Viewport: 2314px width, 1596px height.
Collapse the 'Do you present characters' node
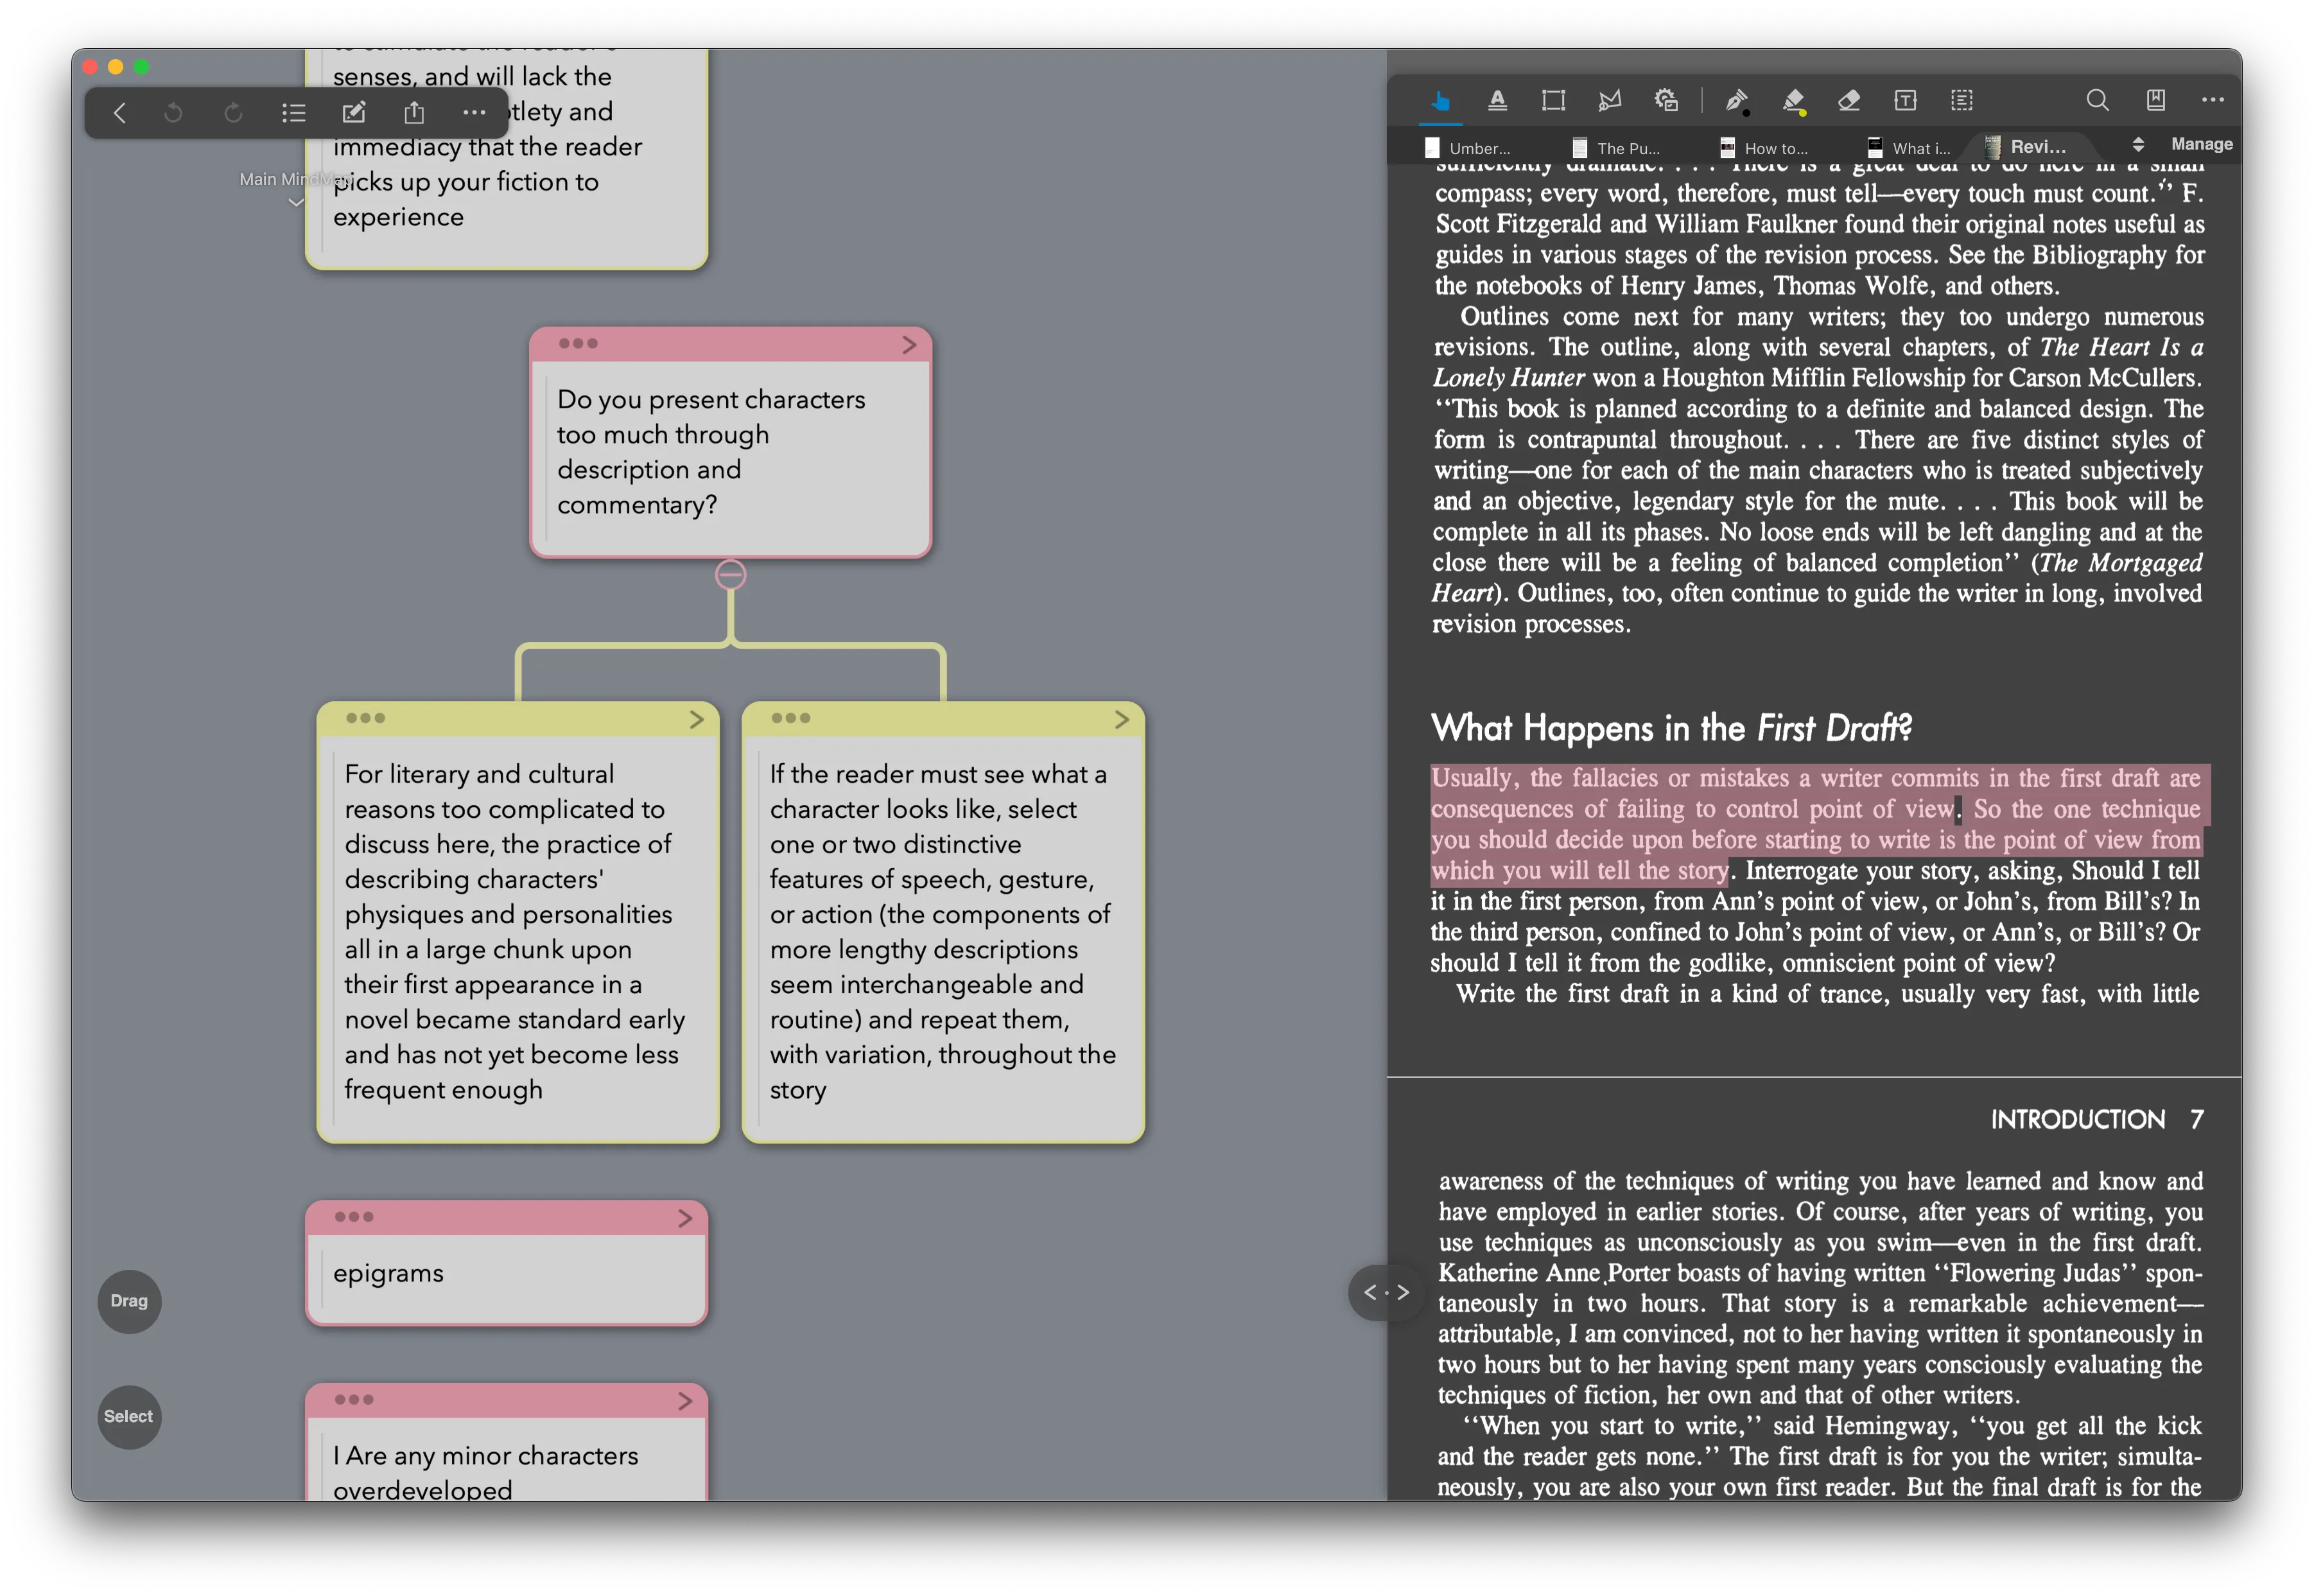(732, 574)
